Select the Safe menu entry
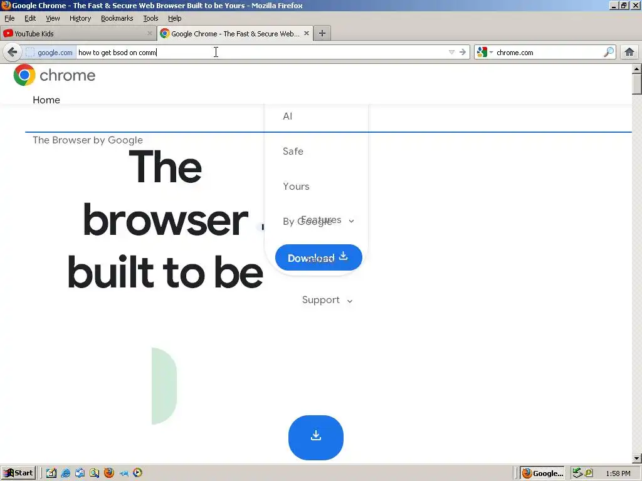Image resolution: width=642 pixels, height=481 pixels. [x=293, y=152]
